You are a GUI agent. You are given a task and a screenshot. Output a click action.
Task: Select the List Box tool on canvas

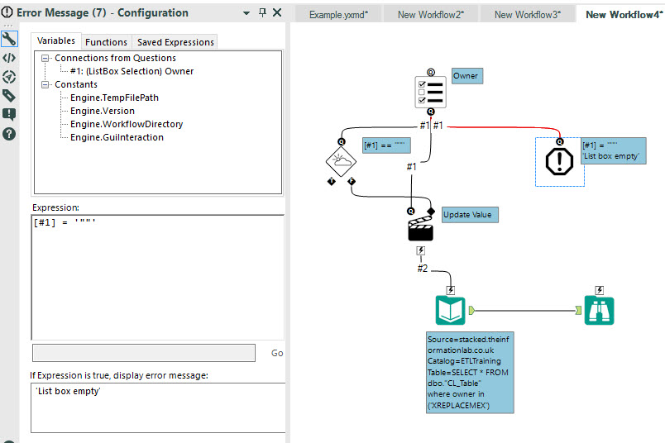[x=430, y=92]
